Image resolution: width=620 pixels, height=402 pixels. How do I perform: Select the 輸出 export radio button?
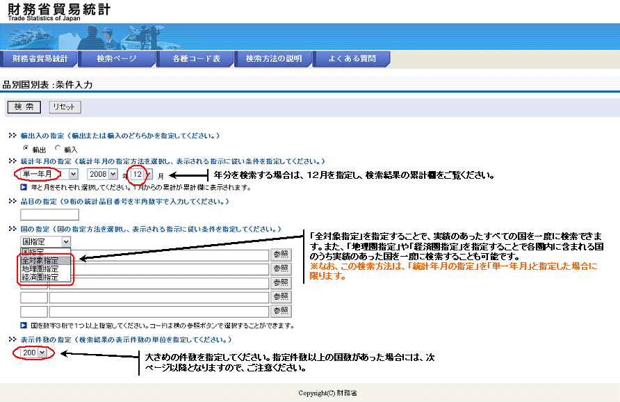[26, 148]
